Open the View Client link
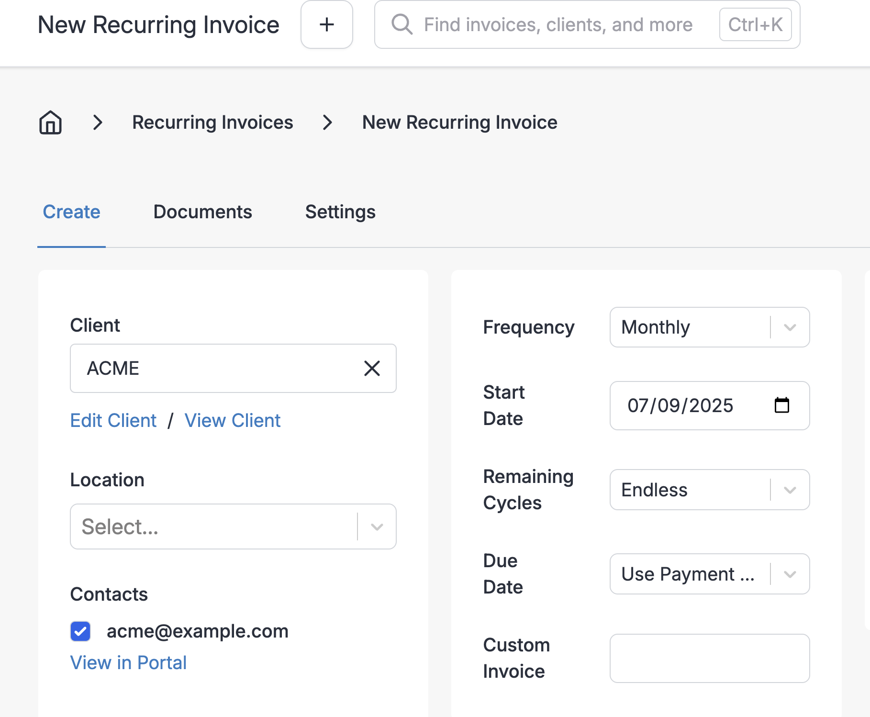This screenshot has height=717, width=870. click(x=233, y=421)
